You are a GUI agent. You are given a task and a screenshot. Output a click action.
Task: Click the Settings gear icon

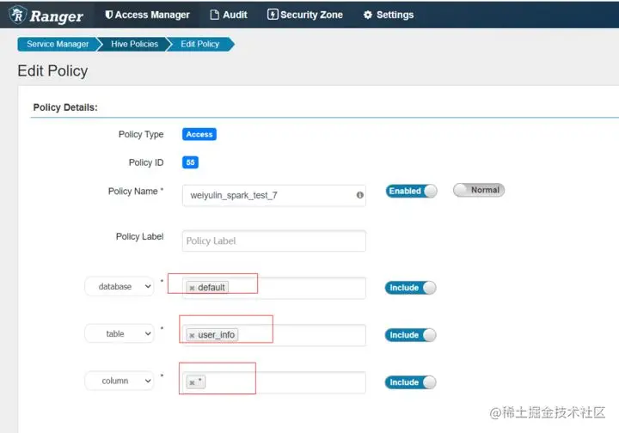368,15
